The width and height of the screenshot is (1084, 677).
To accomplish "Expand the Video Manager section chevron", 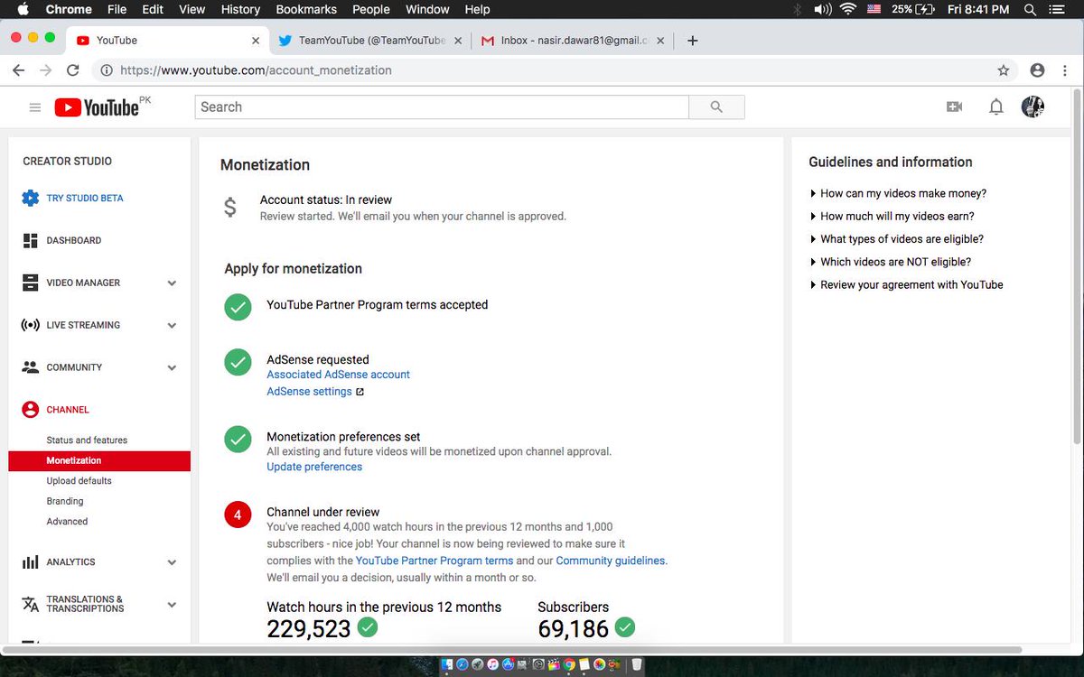I will (x=172, y=283).
